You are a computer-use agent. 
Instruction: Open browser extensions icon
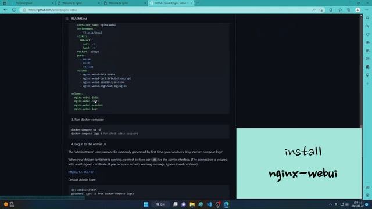point(331,10)
